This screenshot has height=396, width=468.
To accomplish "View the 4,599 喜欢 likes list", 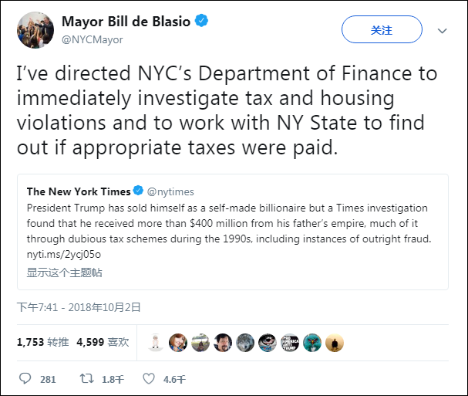I will [102, 341].
